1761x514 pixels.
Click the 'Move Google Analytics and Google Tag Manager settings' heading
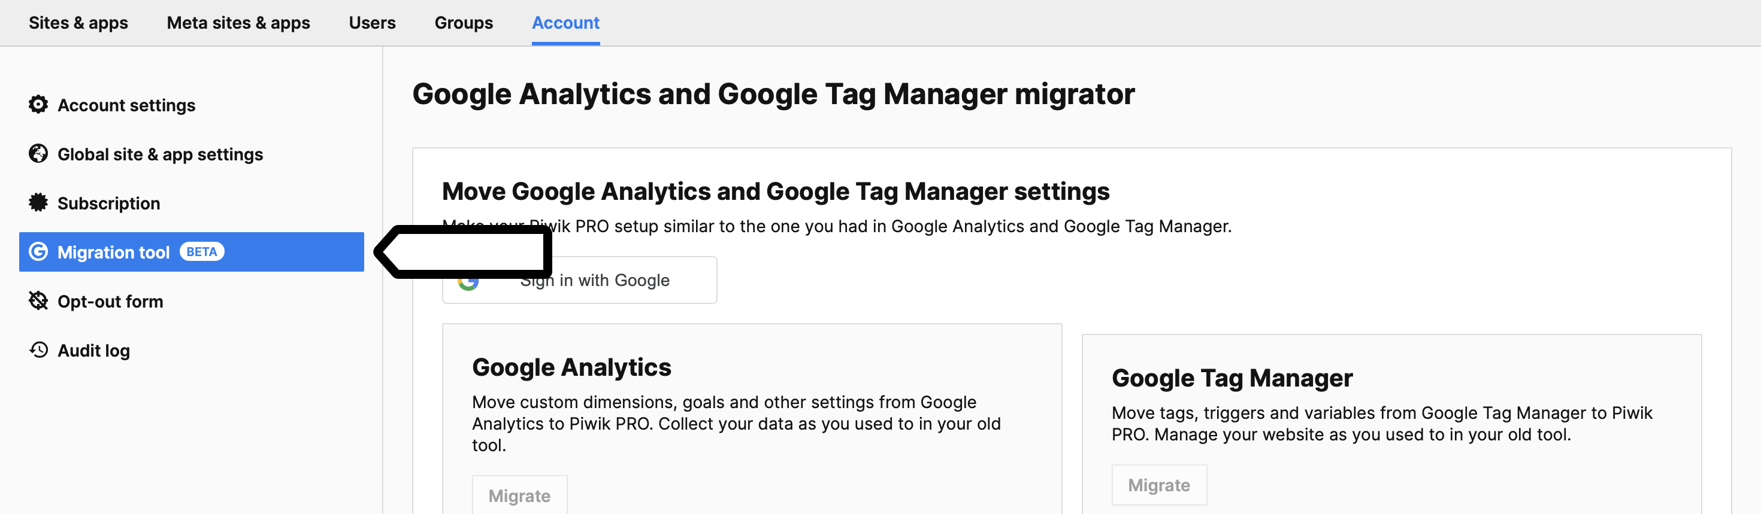click(x=776, y=191)
